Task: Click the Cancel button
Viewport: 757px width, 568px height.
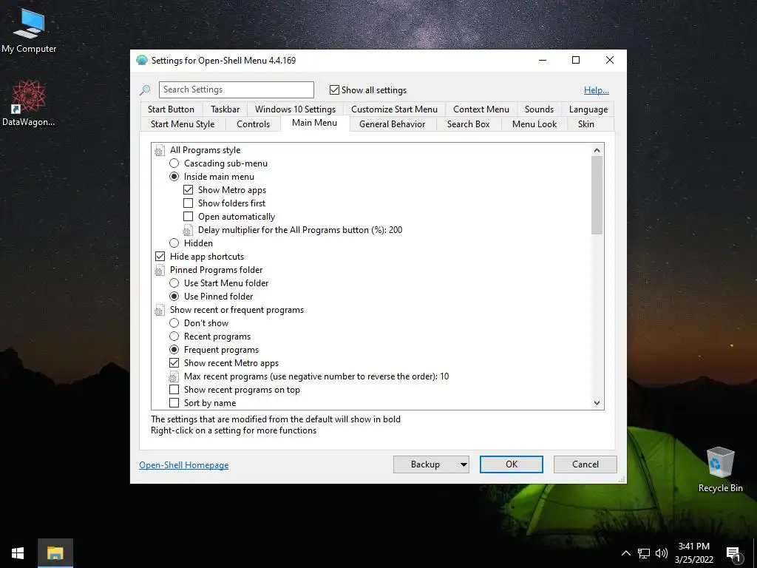Action: click(585, 464)
